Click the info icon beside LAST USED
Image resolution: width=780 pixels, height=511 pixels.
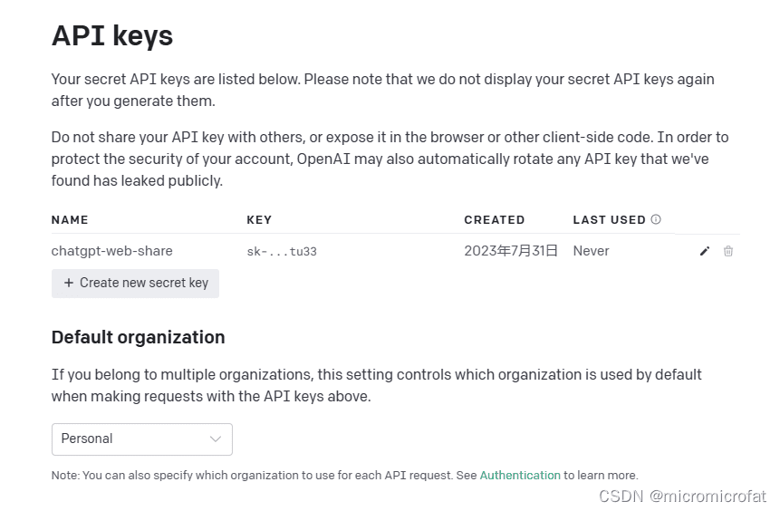click(x=656, y=219)
